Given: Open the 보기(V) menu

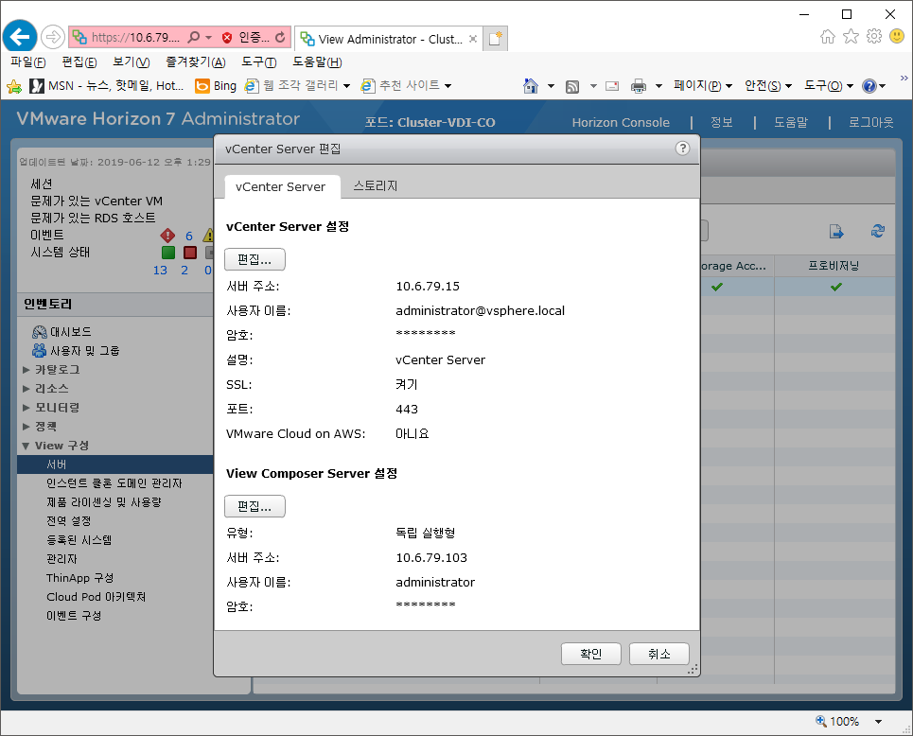Looking at the screenshot, I should pyautogui.click(x=131, y=61).
